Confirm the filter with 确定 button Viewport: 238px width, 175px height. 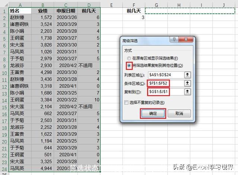(153, 113)
